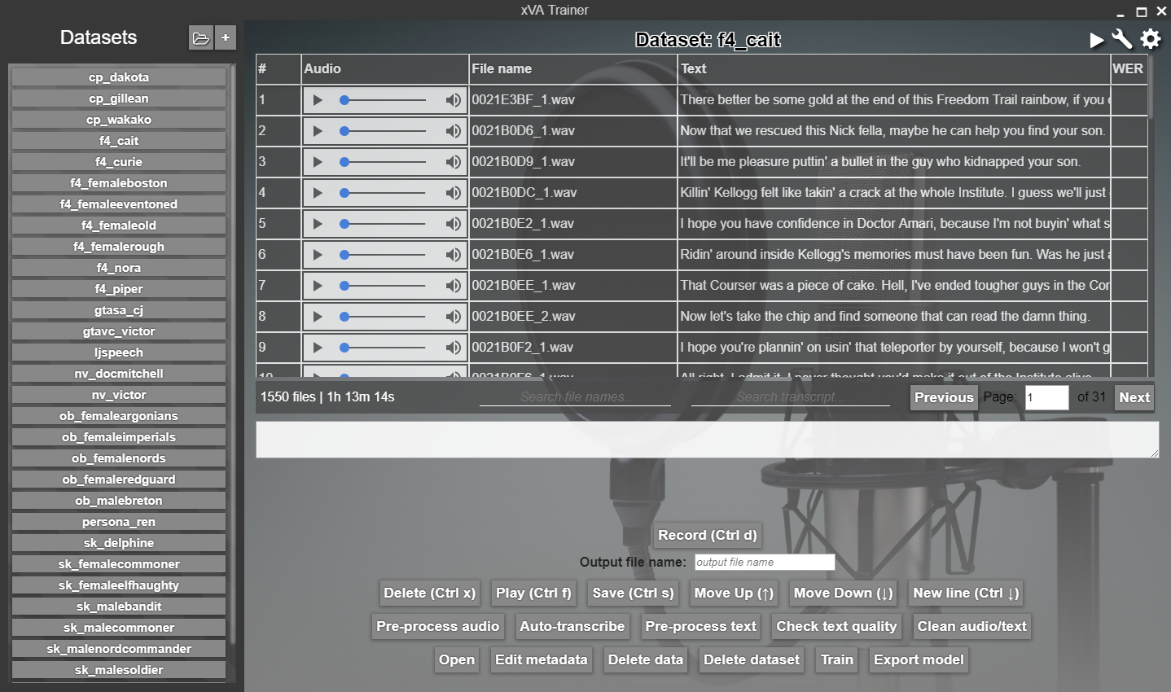
Task: Click the start training play arrow icon
Action: point(1097,40)
